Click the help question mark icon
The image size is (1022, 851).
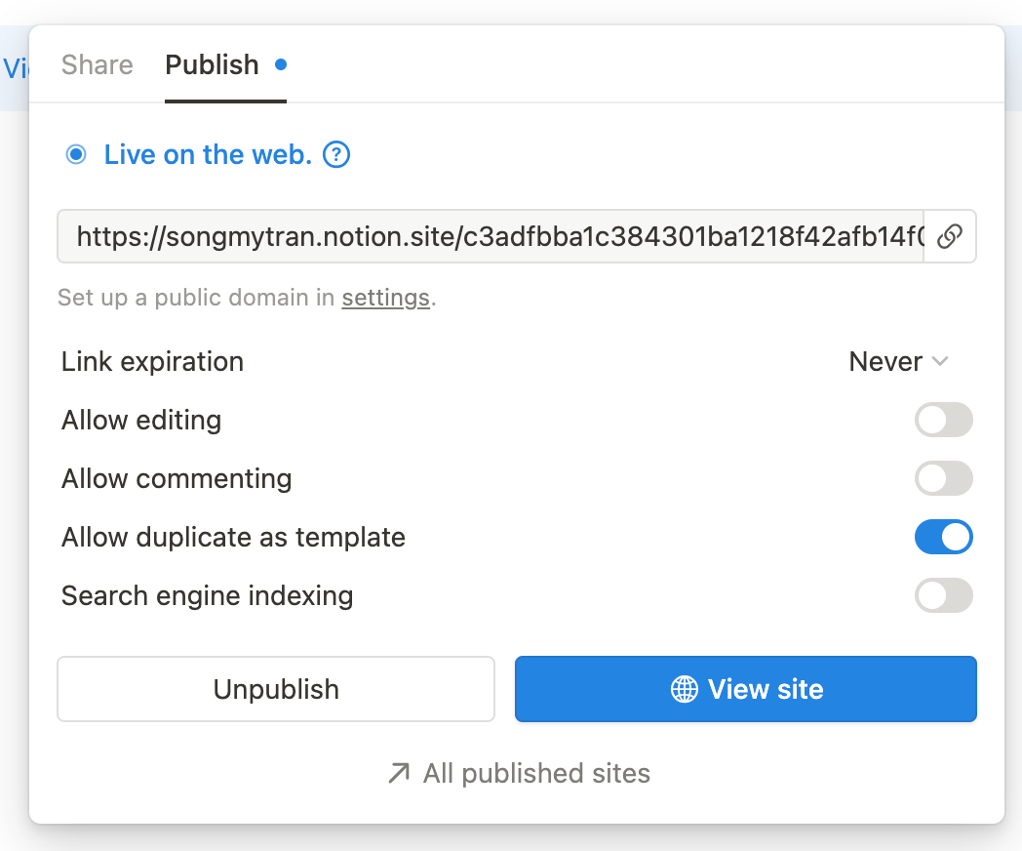point(336,155)
